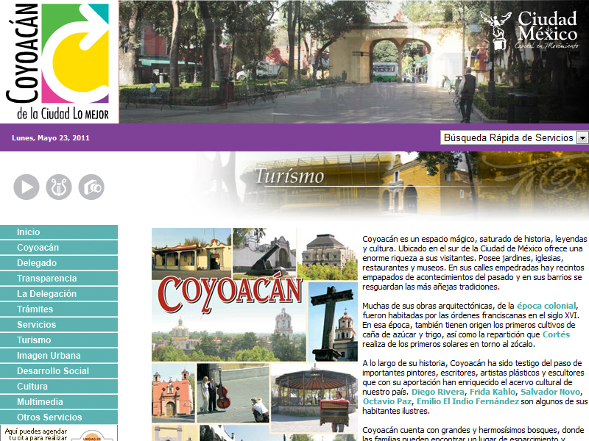Select Trámites from the side menu
Screen dimensions: 589x441
tap(35, 309)
